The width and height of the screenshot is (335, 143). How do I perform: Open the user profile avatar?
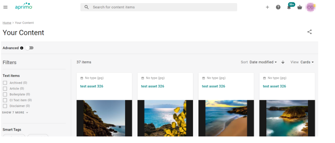point(310,7)
